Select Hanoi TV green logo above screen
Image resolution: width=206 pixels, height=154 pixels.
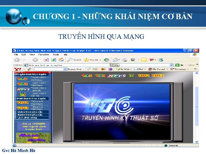tap(131, 75)
